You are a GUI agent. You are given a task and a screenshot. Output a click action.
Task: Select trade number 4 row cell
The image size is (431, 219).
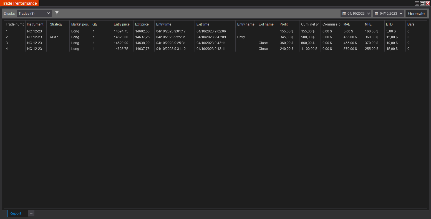[x=7, y=49]
